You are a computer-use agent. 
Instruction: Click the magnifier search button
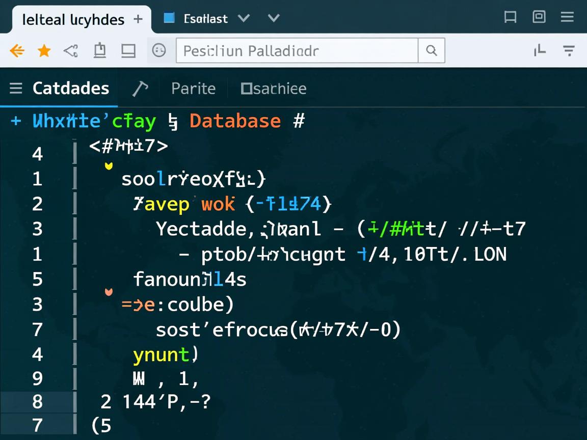click(431, 51)
